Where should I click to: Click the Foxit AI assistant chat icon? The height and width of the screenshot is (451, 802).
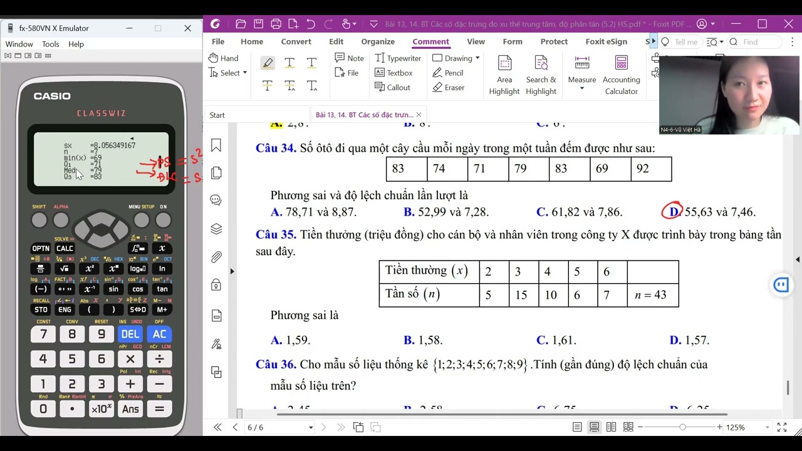point(781,285)
